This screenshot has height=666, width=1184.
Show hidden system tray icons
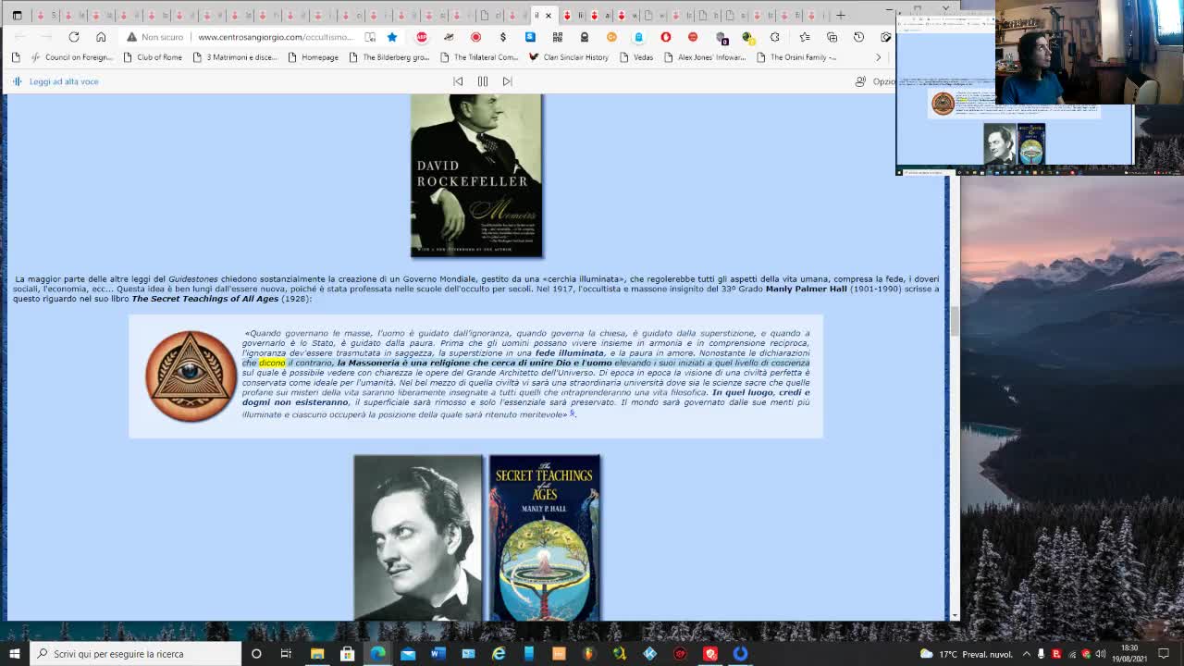1026,654
